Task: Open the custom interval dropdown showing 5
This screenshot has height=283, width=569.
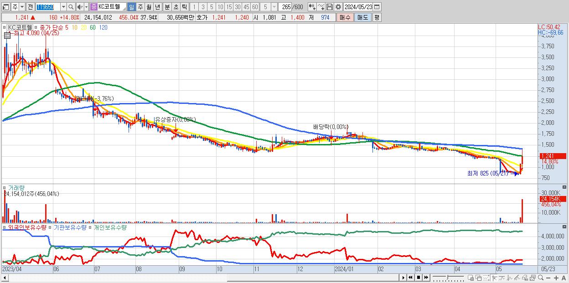Action: [x=274, y=7]
